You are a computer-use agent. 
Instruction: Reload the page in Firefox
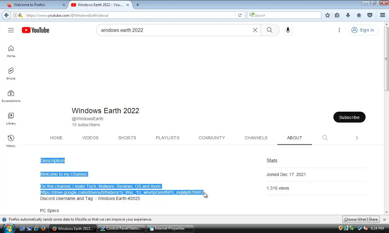click(240, 15)
